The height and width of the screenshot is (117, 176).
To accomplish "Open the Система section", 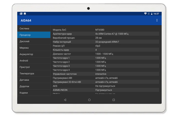I will [34, 28].
